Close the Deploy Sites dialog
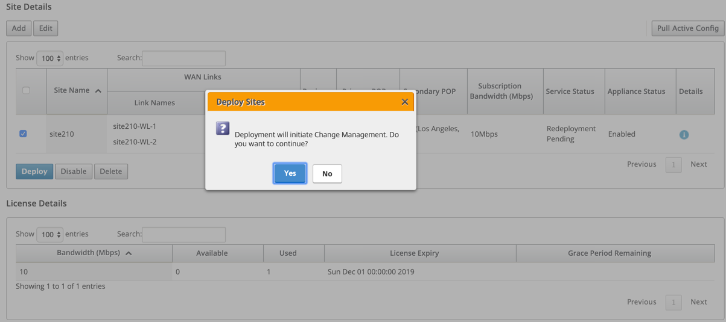This screenshot has height=322, width=726. coord(405,102)
